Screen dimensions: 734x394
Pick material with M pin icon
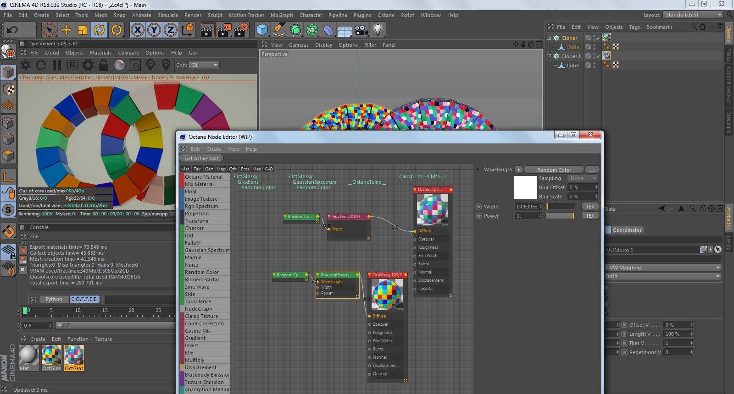pyautogui.click(x=166, y=65)
